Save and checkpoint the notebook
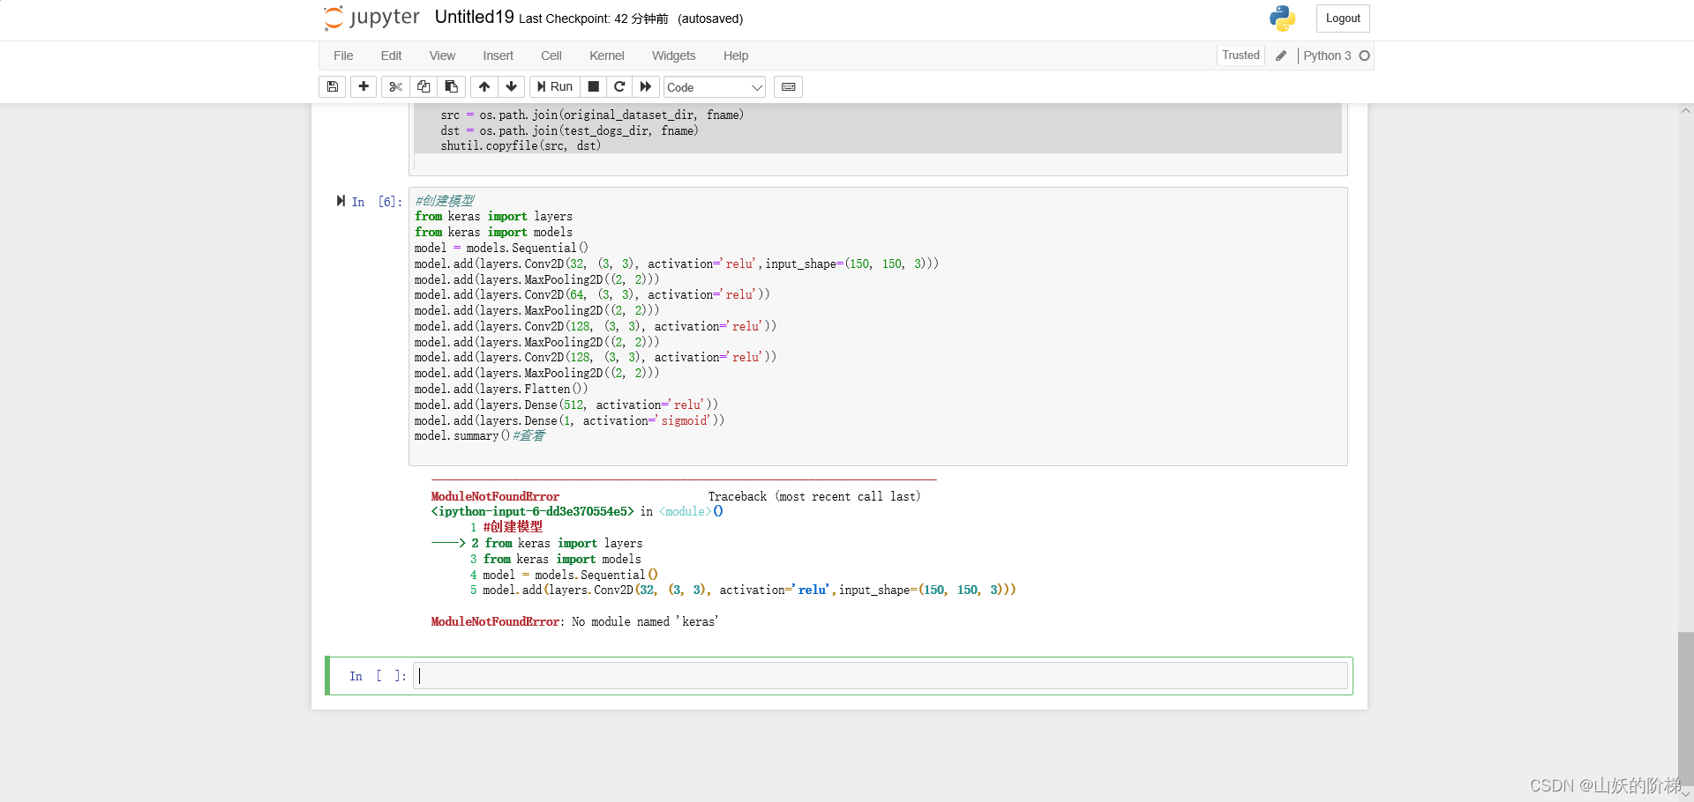The image size is (1694, 802). (333, 86)
